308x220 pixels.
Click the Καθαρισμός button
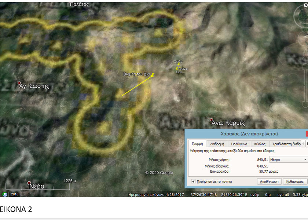(x=295, y=181)
